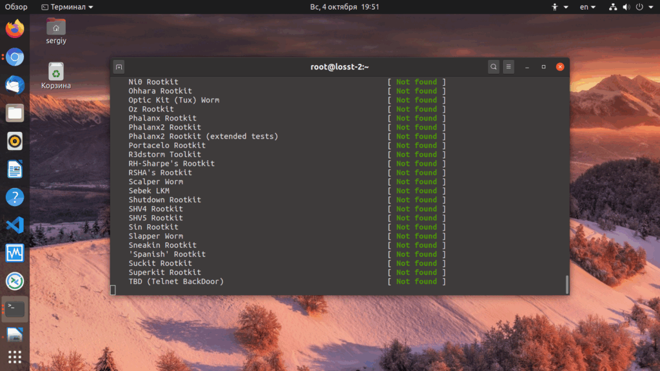Open a new tab in the terminal

[119, 67]
